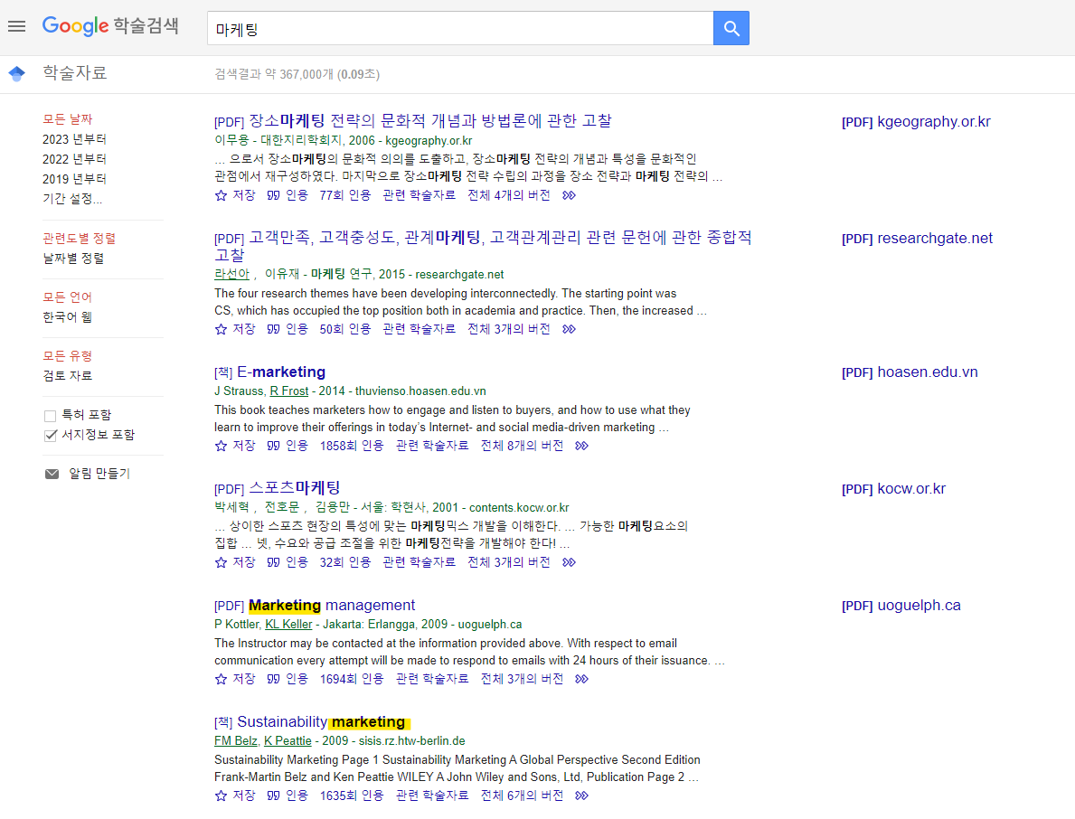Image resolution: width=1075 pixels, height=819 pixels.
Task: Select 검토 자료 type filter
Action: [x=67, y=375]
